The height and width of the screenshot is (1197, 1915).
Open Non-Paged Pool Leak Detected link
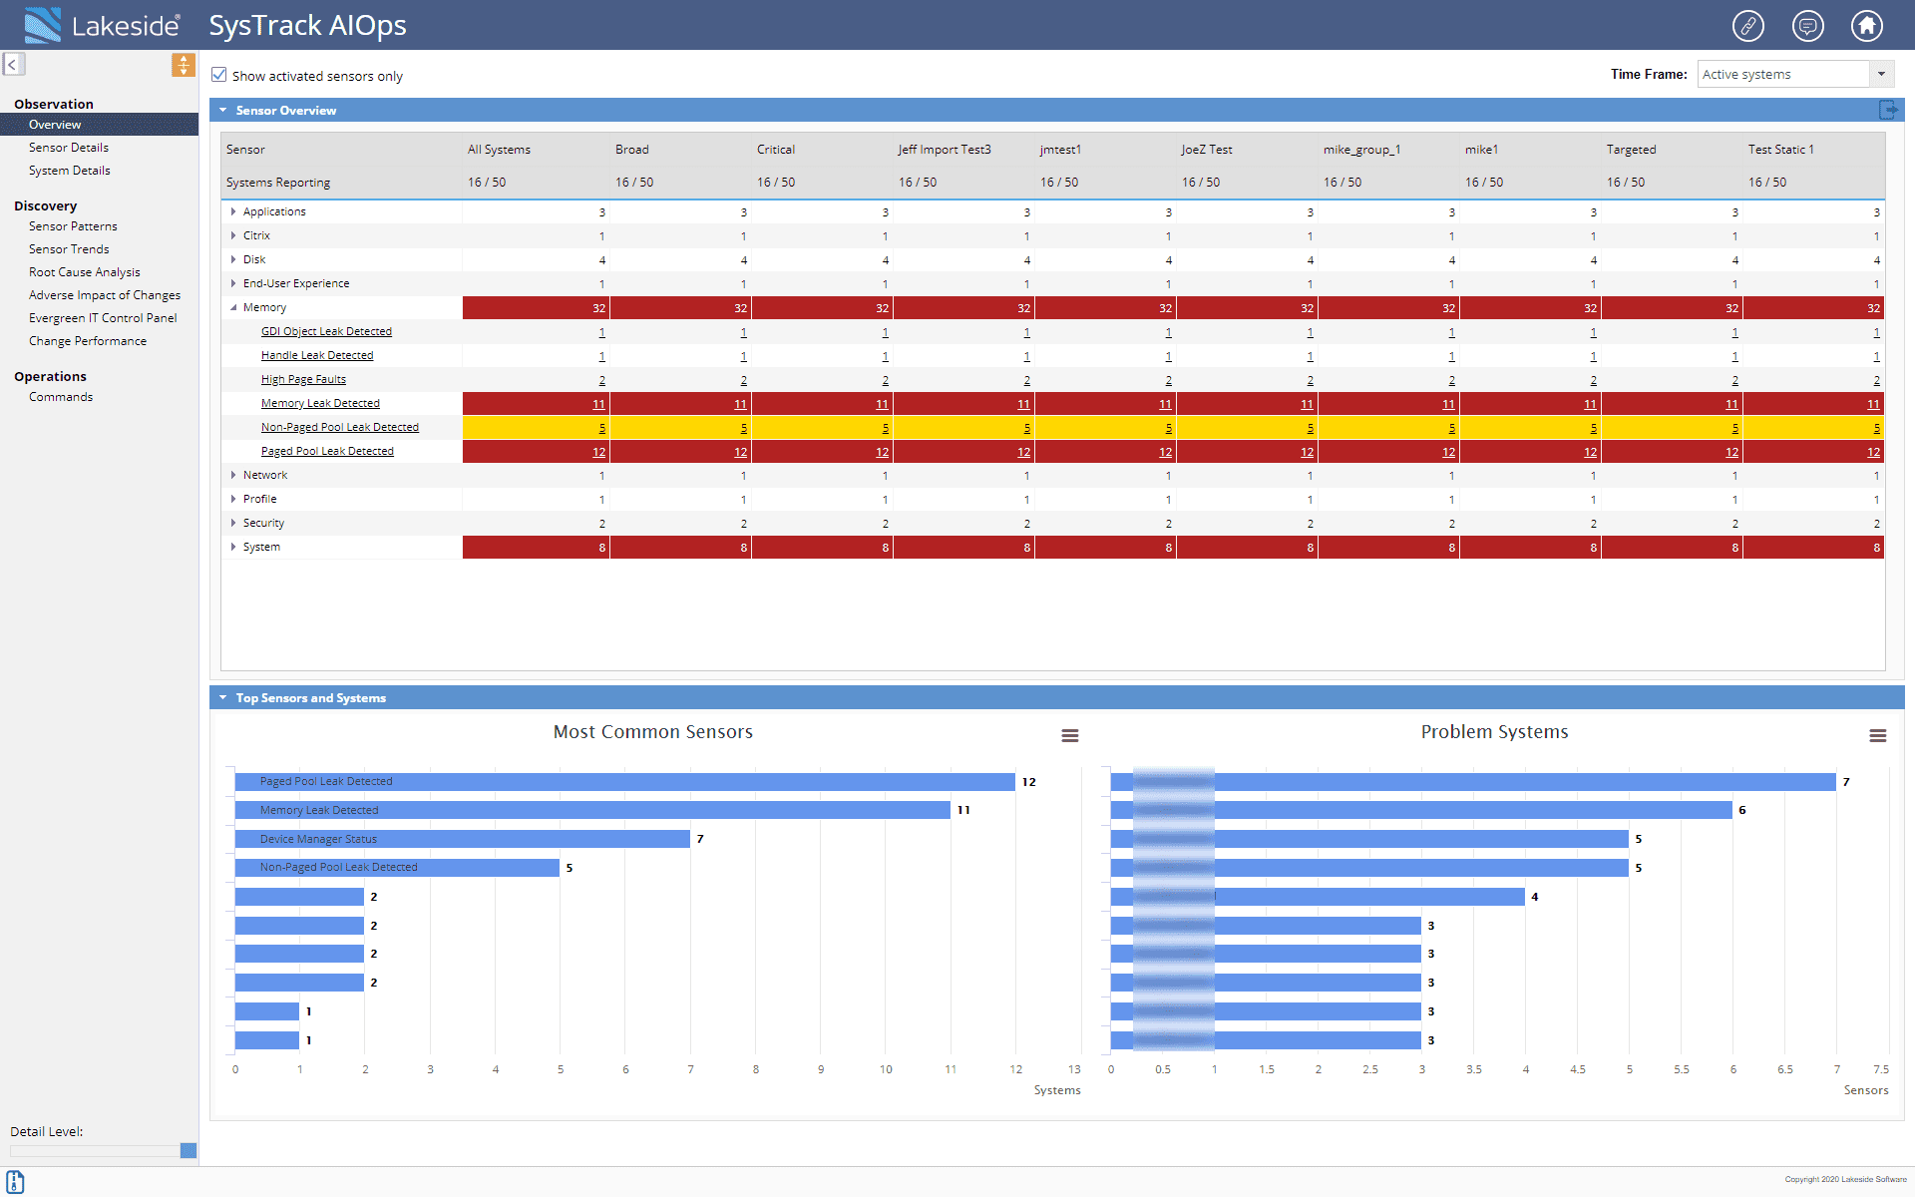pos(340,427)
